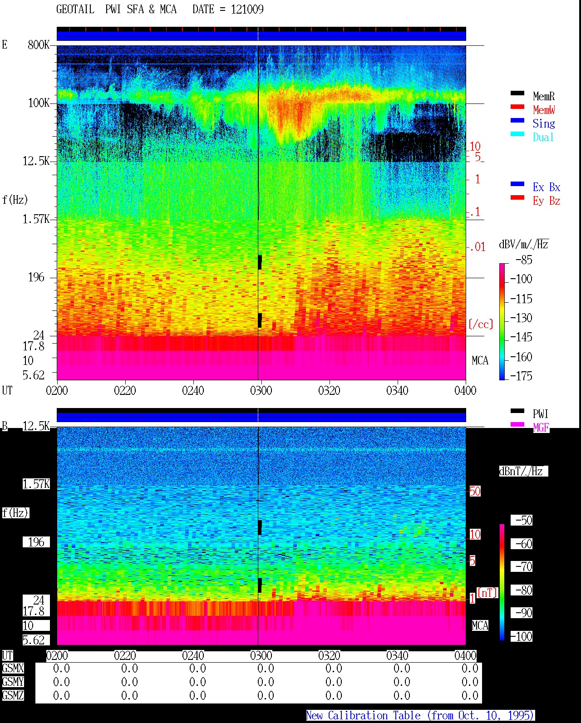The height and width of the screenshot is (723, 581).
Task: Click the blue mode status bar above B spectrogram
Action: (261, 417)
